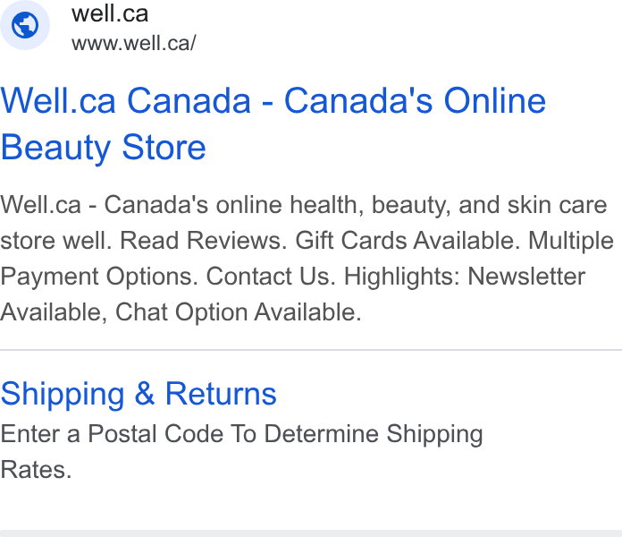Click Gift Cards Available text
This screenshot has width=622, height=537.
point(408,241)
